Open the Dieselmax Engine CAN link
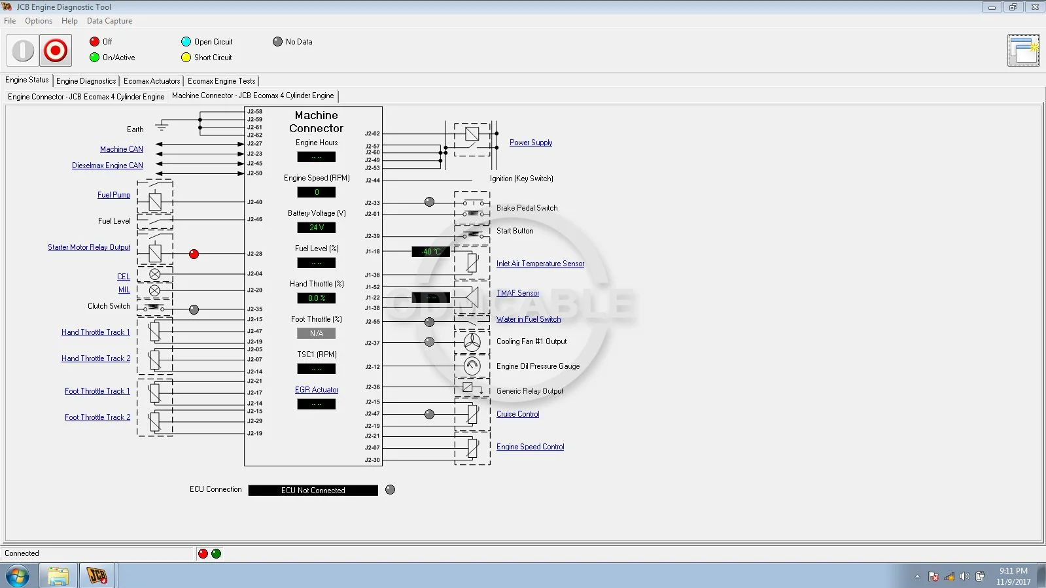 point(107,165)
